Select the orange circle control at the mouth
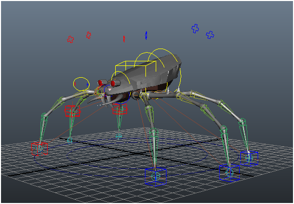Screen dimensions: 294x204 tap(99, 93)
